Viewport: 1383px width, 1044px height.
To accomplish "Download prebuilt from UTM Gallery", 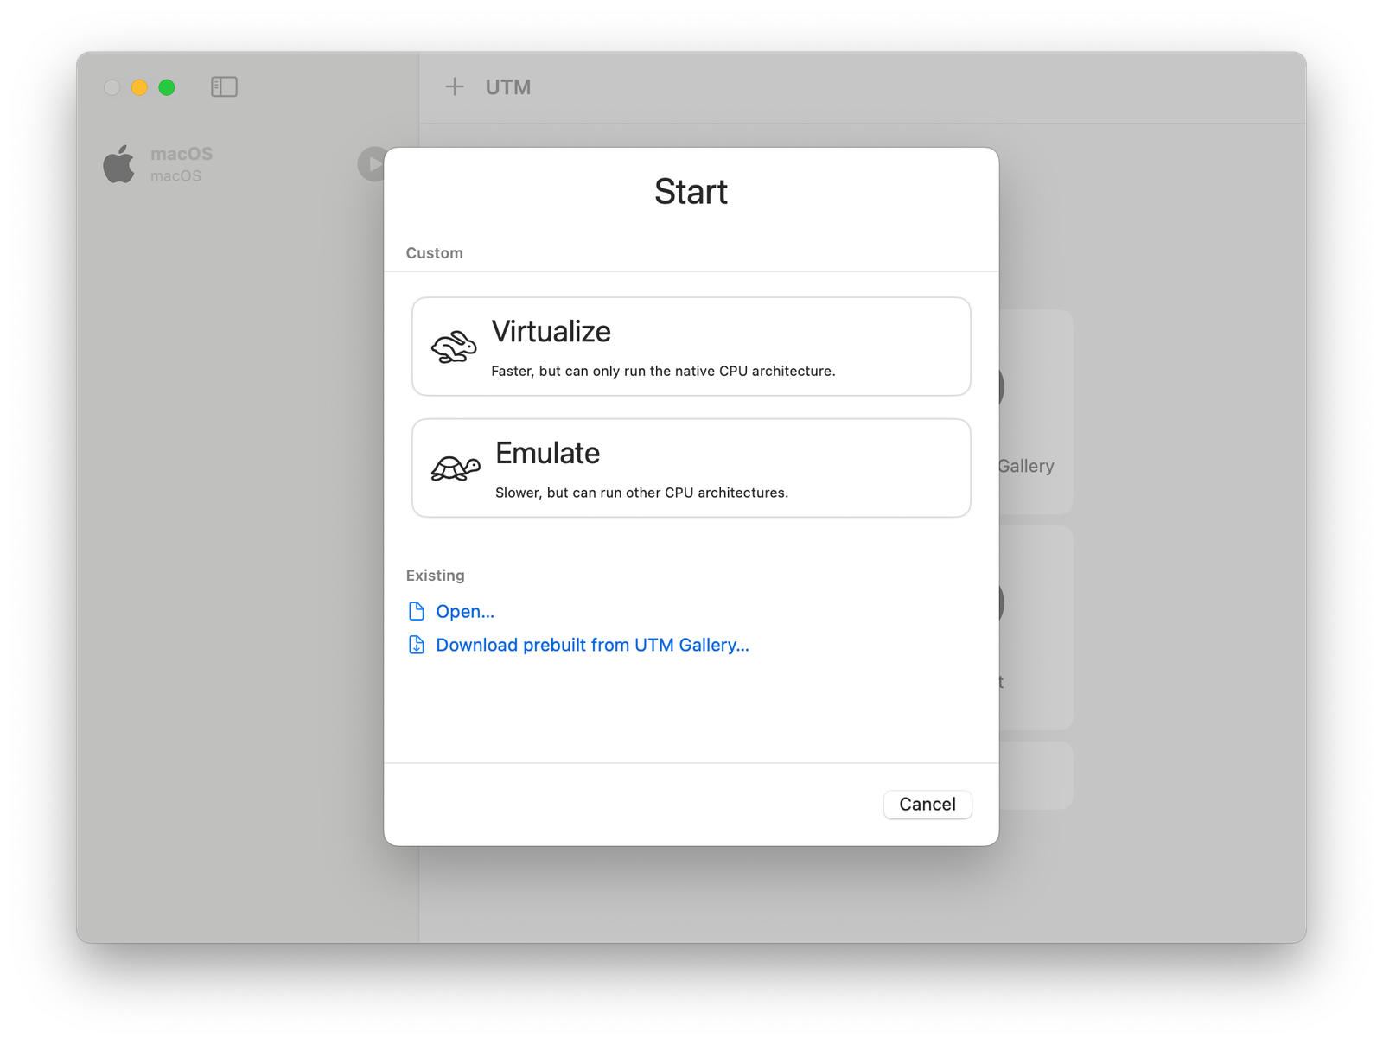I will pyautogui.click(x=592, y=645).
